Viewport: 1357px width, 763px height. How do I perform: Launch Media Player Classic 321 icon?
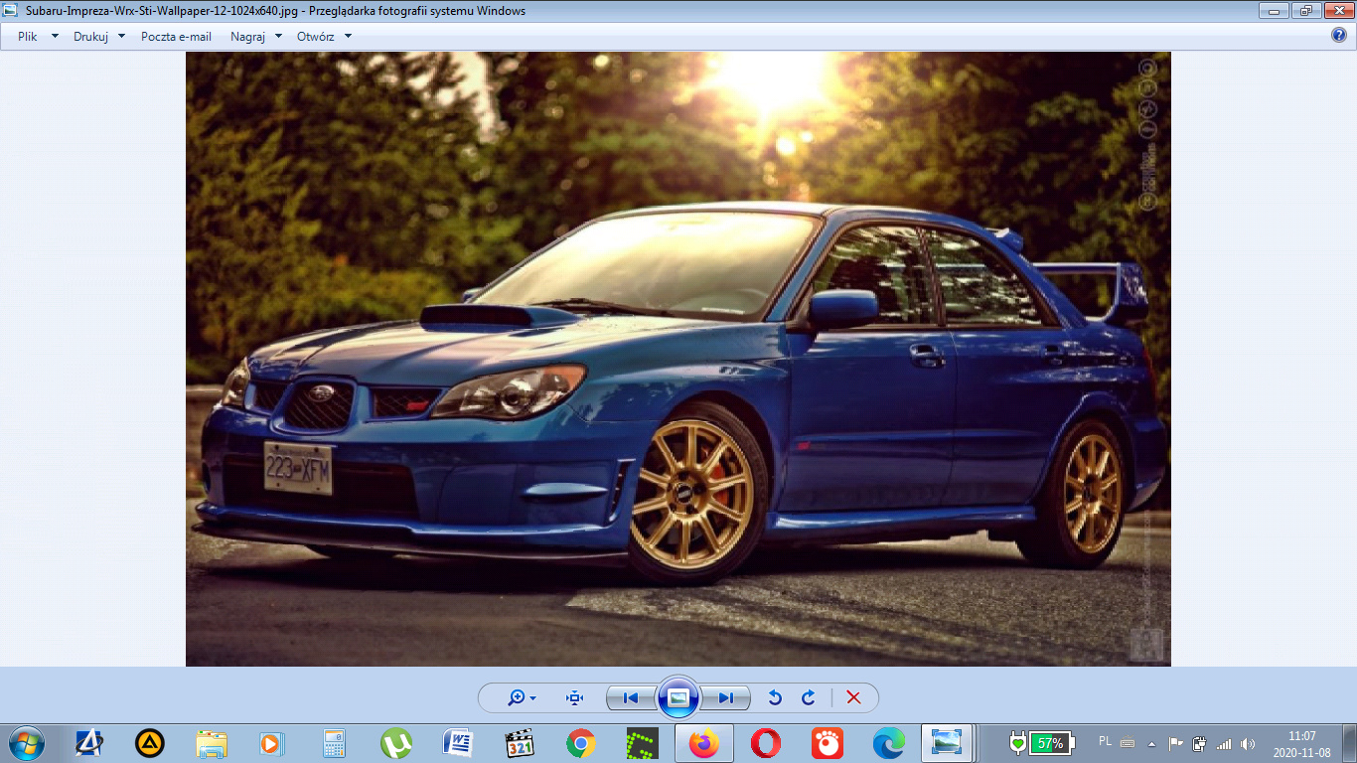coord(519,743)
